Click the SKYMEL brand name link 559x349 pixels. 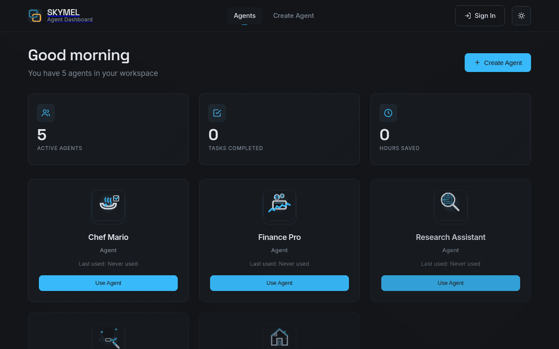pos(63,13)
